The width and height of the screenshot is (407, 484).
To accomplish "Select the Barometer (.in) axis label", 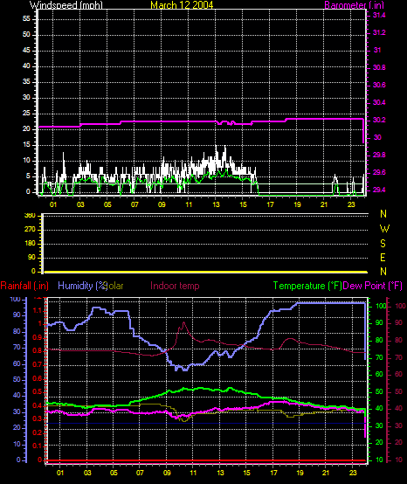I will point(355,5).
